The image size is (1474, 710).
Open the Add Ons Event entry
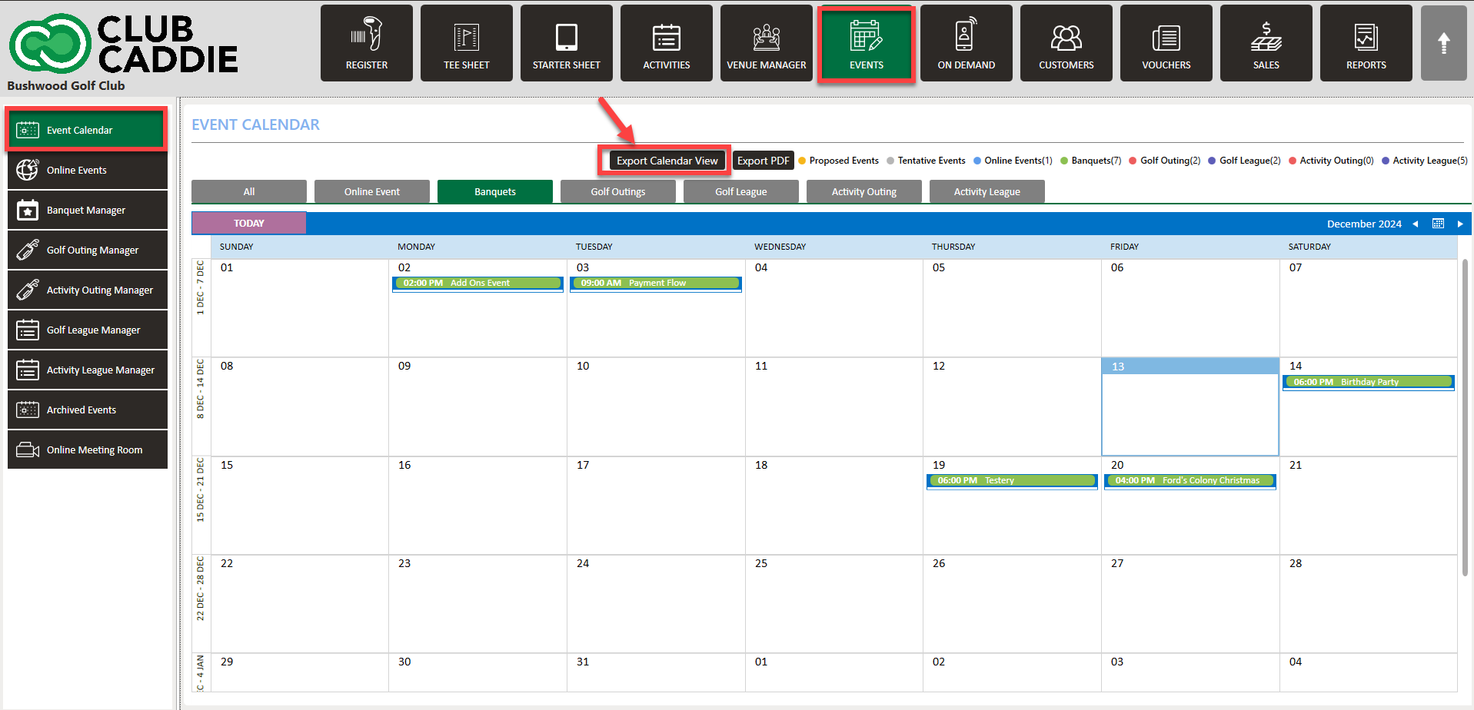tap(477, 284)
